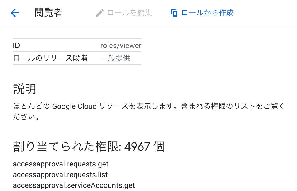Click the ID row label

(x=17, y=45)
